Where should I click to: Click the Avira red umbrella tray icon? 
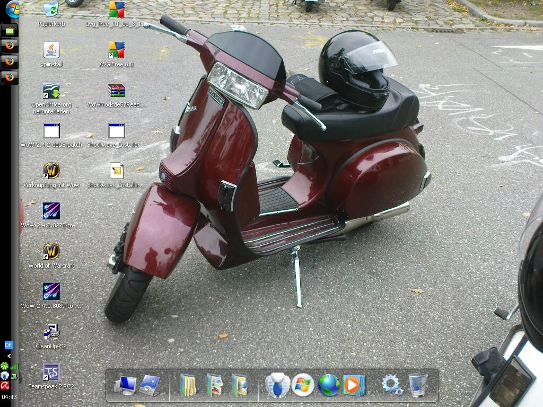5,385
